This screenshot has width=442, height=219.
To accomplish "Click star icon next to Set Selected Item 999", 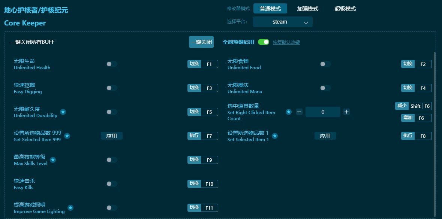I will tap(67, 136).
